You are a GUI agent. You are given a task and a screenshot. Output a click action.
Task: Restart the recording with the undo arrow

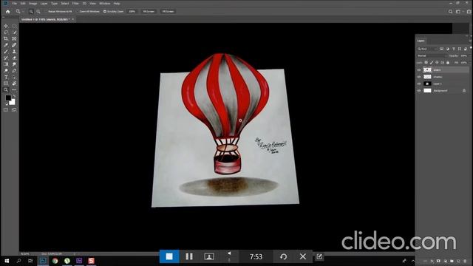click(283, 256)
